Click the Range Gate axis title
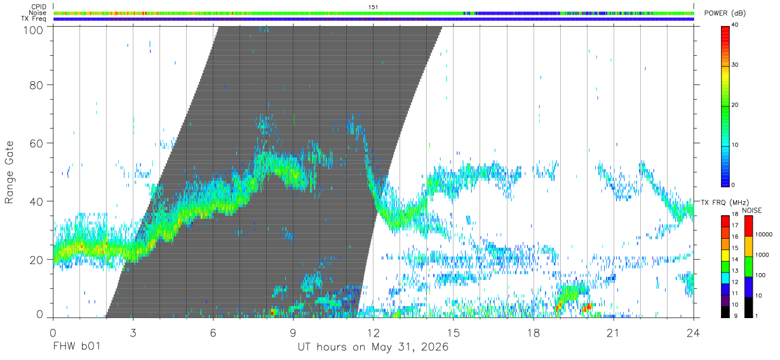780x360 pixels. point(10,172)
